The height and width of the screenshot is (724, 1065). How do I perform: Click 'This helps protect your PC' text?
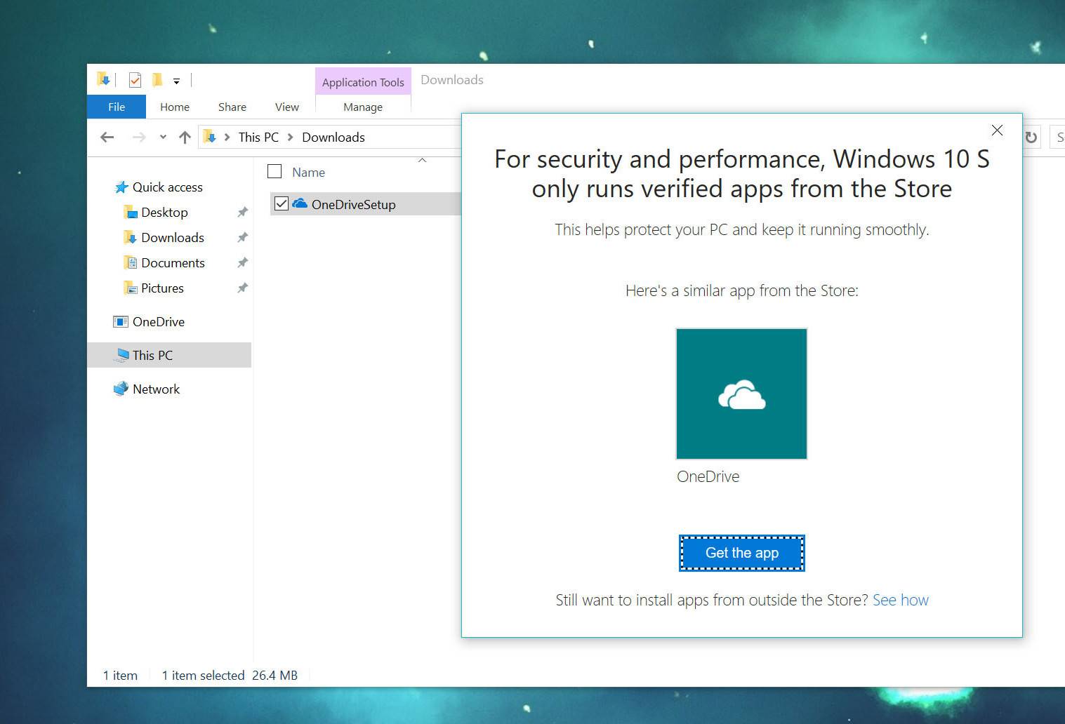[742, 229]
